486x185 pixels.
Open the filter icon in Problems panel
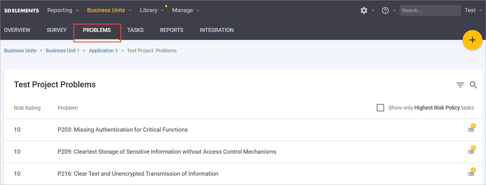(460, 85)
